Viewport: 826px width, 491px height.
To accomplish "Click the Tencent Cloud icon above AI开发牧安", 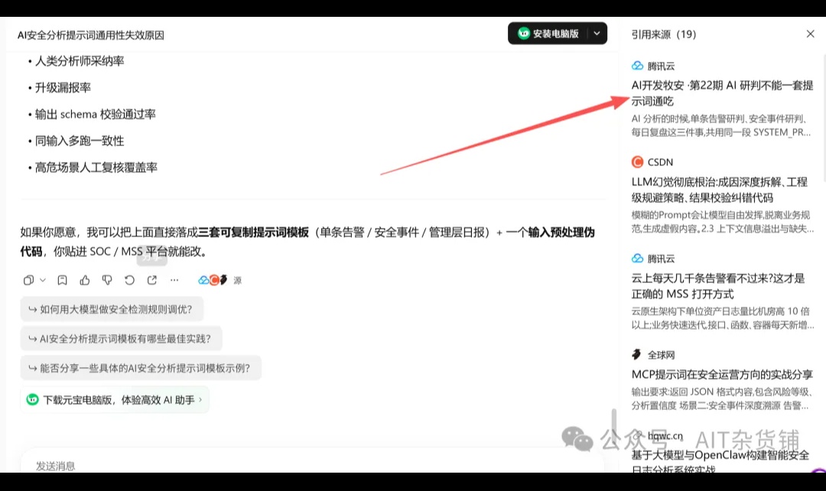I will [637, 66].
